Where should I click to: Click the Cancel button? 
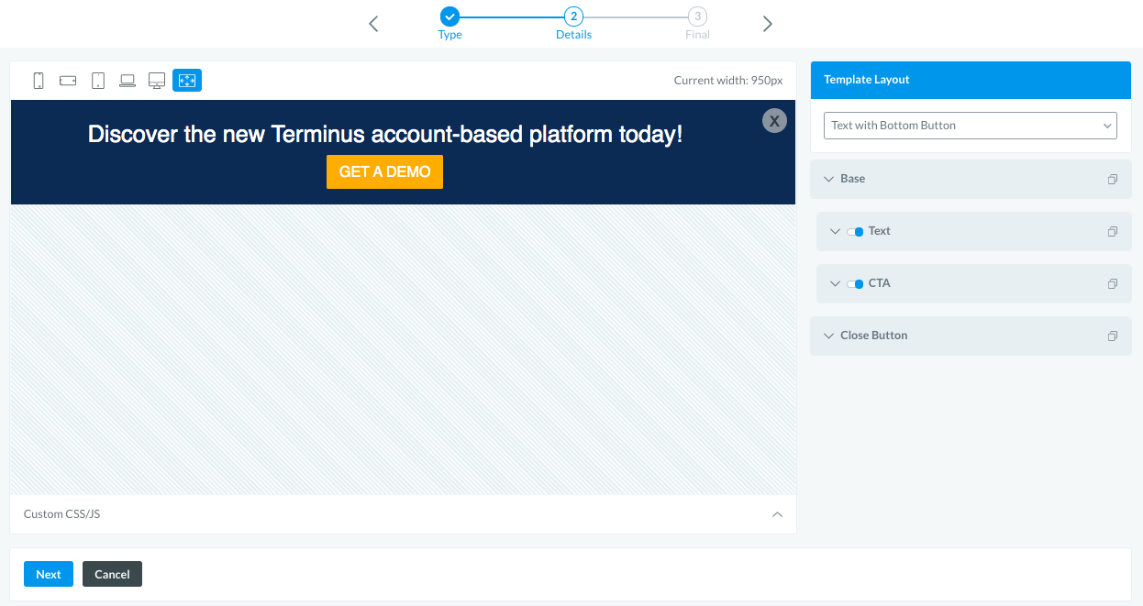(112, 574)
